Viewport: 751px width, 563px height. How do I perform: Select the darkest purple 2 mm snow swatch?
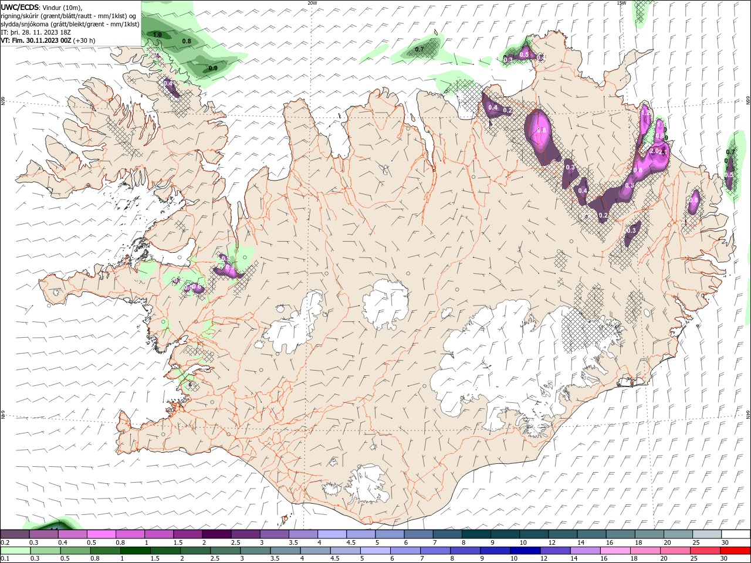tap(216, 534)
